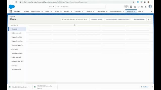Viewport: 161px width, 90px height.
Task: Select Rapports publics in sidebar
Action: [17, 41]
